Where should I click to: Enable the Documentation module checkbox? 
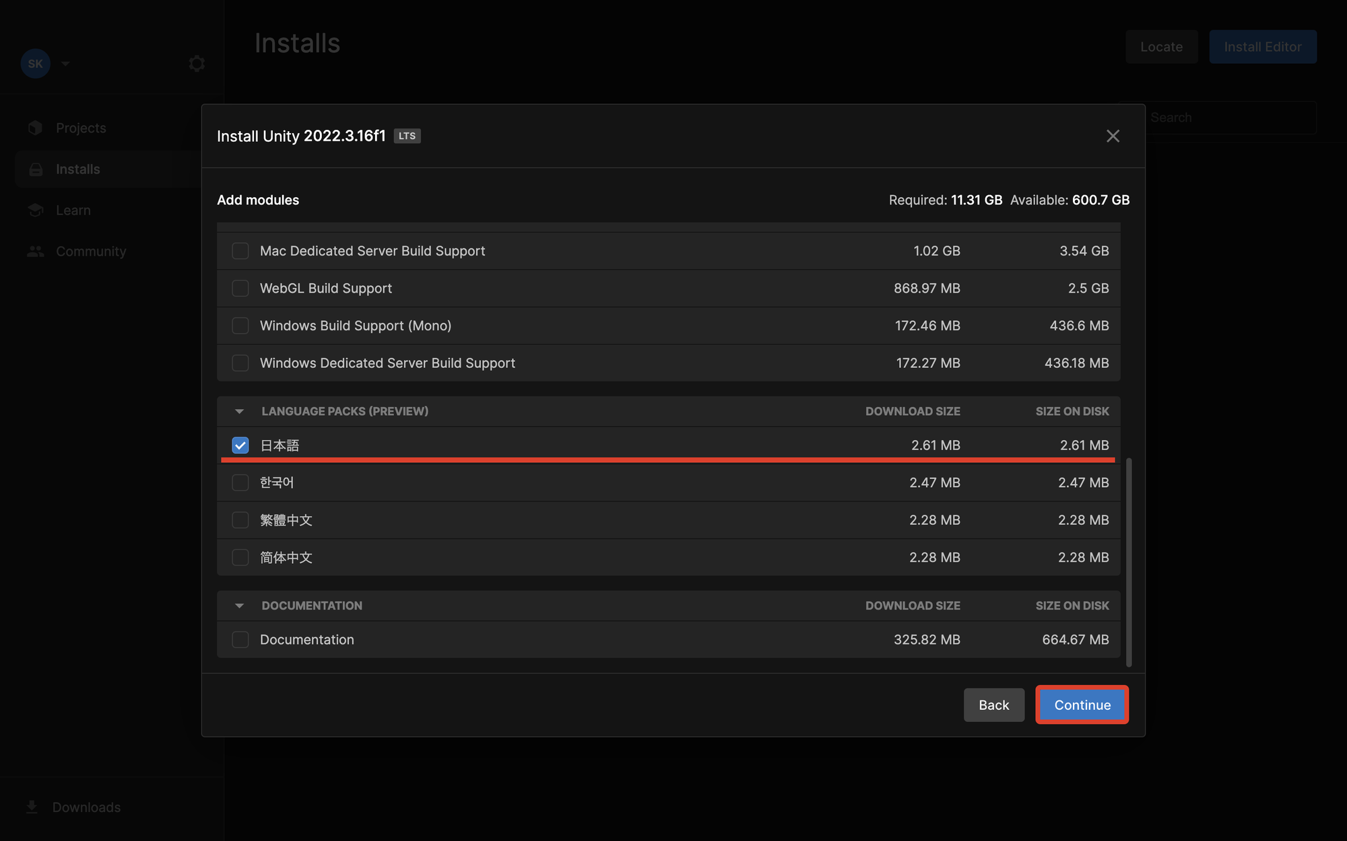pos(240,639)
